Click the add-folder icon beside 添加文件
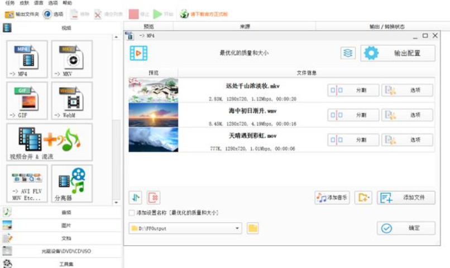This screenshot has width=450, height=268. [x=363, y=198]
